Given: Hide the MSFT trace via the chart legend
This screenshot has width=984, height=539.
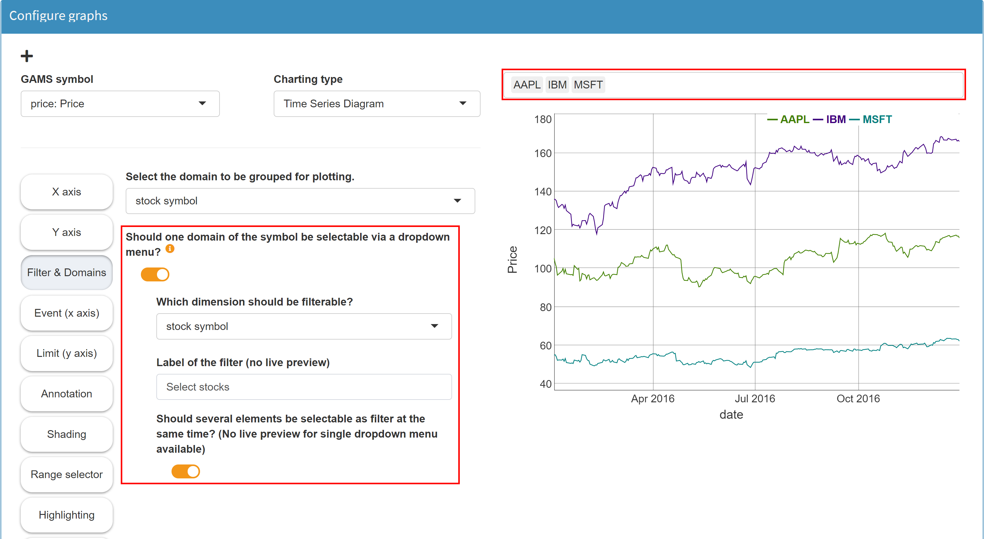Looking at the screenshot, I should point(877,119).
